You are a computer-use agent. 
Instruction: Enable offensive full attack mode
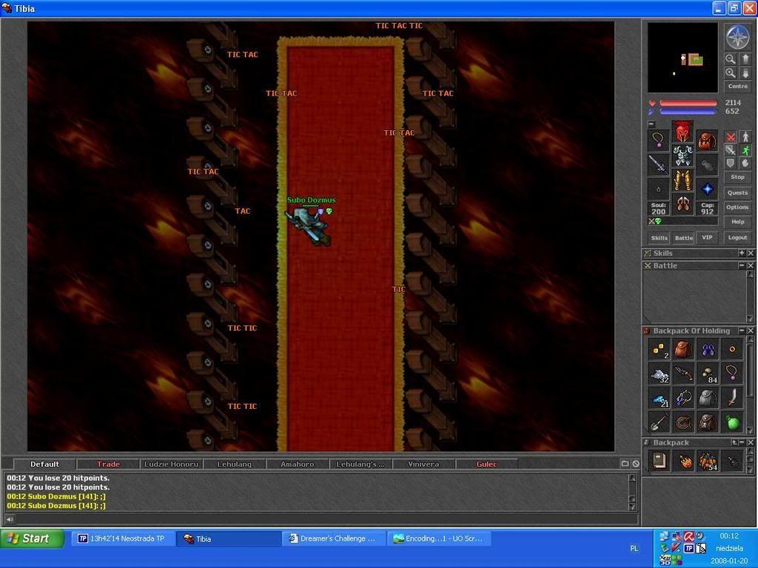coord(731,137)
